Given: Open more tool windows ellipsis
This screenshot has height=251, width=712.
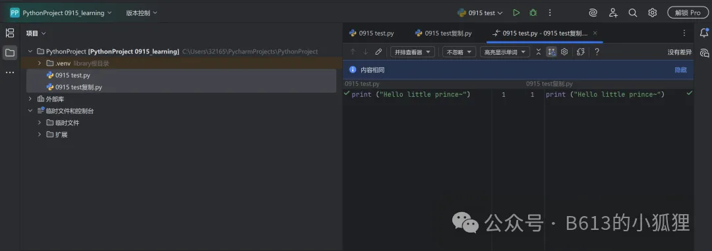Looking at the screenshot, I should click(9, 72).
